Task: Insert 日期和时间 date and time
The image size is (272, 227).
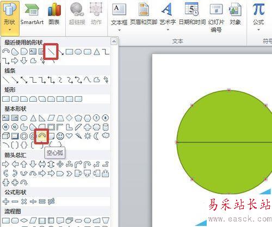Action: coord(192,14)
